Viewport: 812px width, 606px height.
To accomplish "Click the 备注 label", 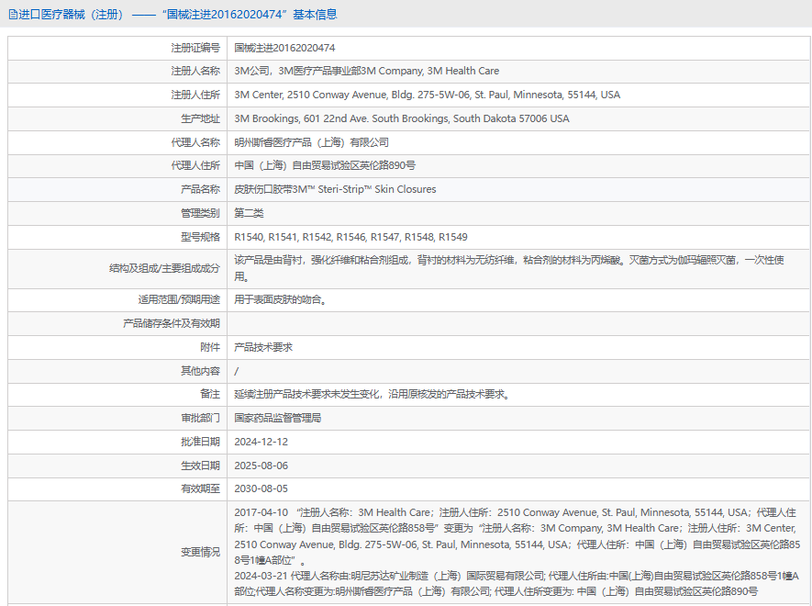I will 210,395.
